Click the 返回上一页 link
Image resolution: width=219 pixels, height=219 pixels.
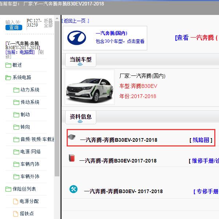(75, 21)
